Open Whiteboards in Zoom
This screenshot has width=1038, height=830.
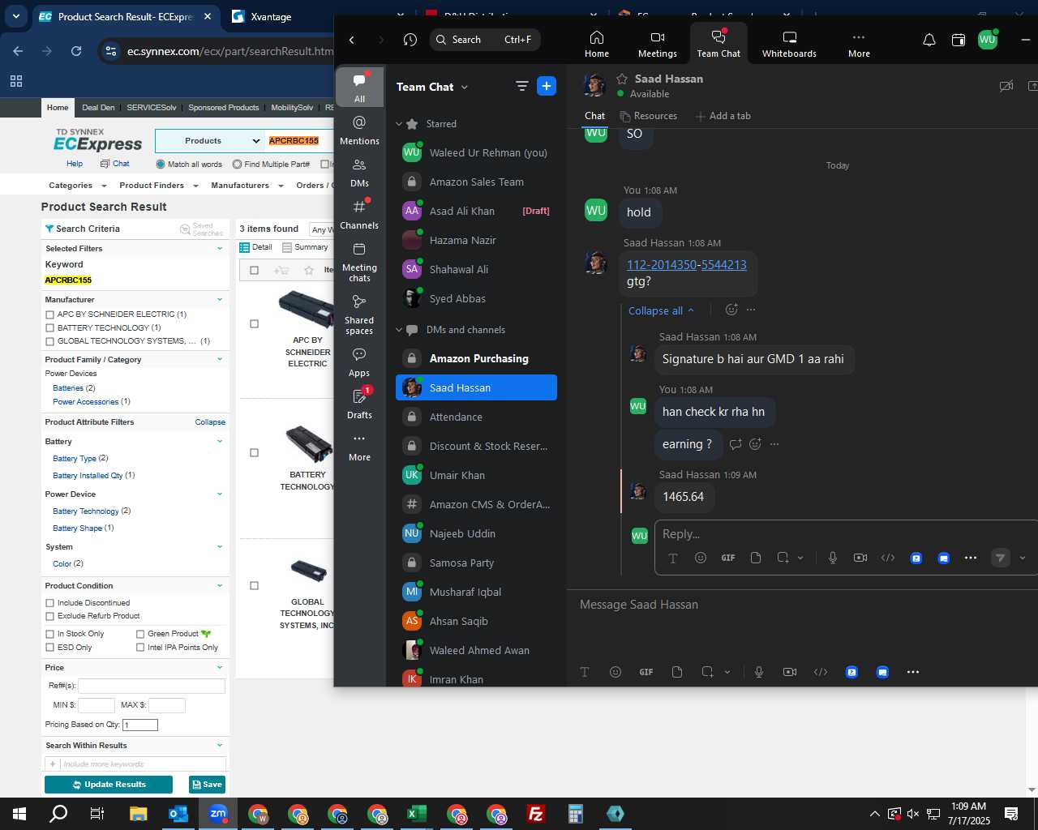(x=789, y=44)
